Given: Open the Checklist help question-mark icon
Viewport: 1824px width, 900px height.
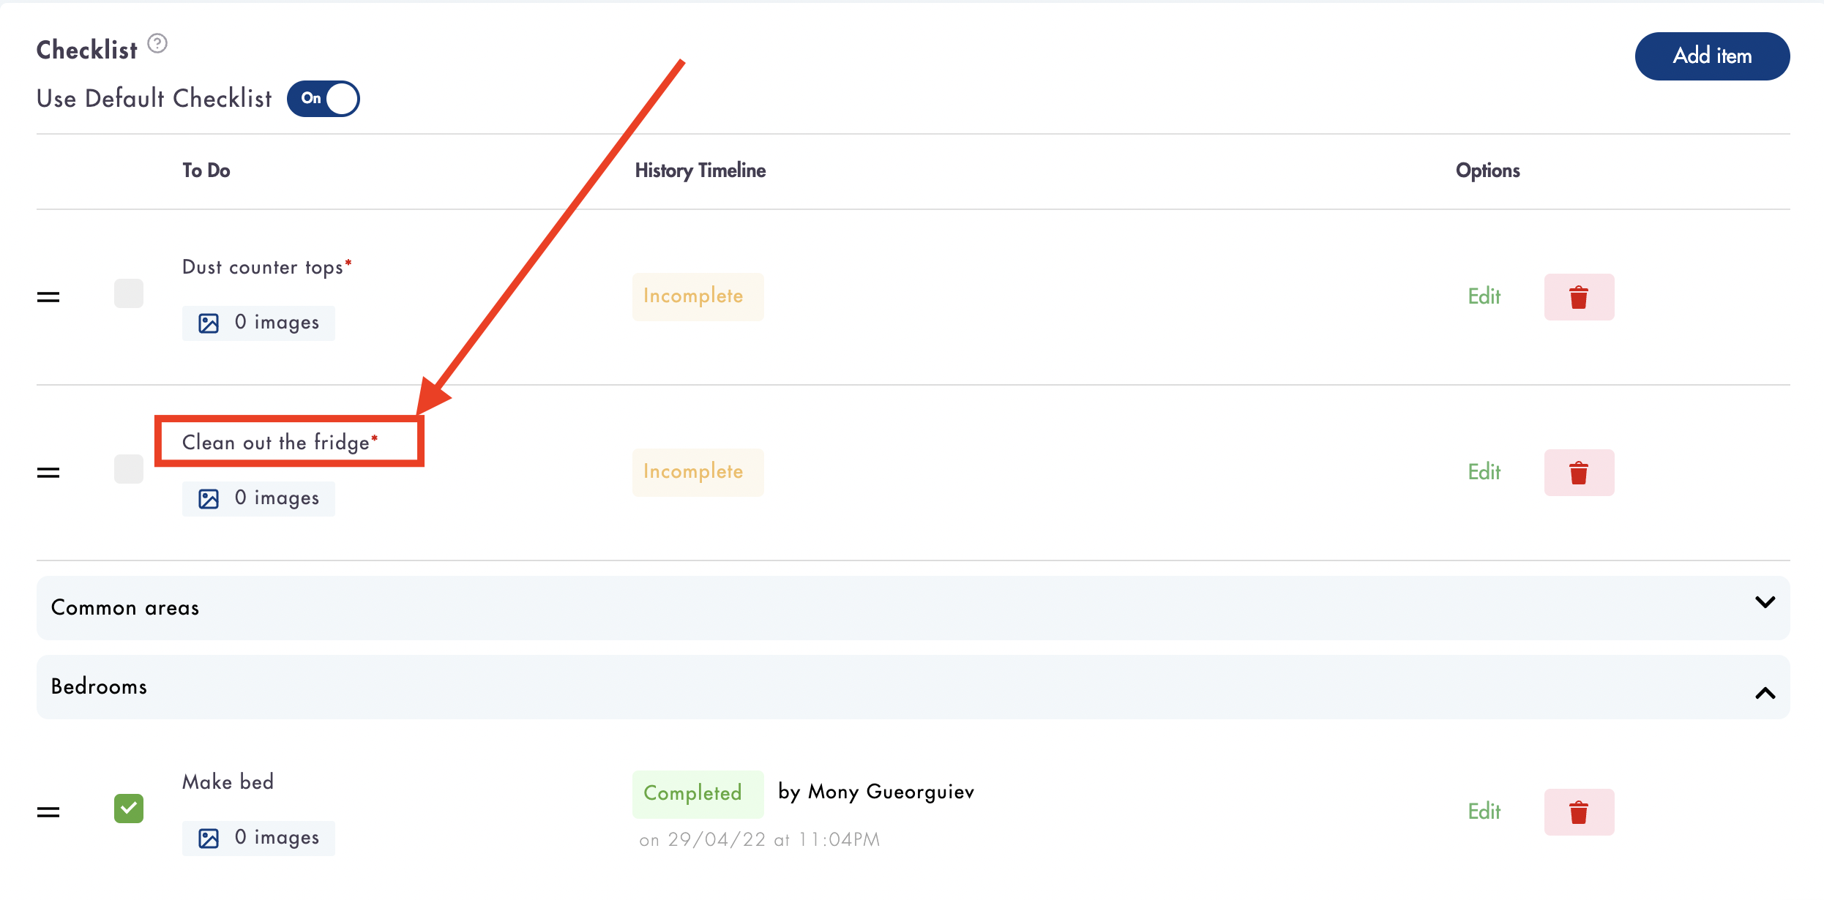Looking at the screenshot, I should [x=157, y=44].
